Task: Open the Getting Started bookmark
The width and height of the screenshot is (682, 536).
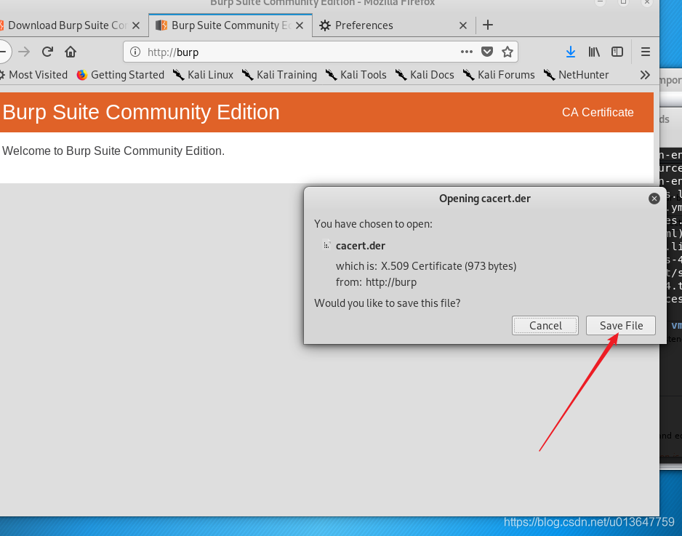Action: pos(121,75)
